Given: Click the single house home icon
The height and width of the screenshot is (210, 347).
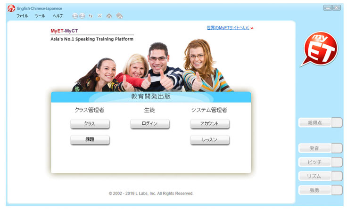Looking at the screenshot, I should 109,16.
